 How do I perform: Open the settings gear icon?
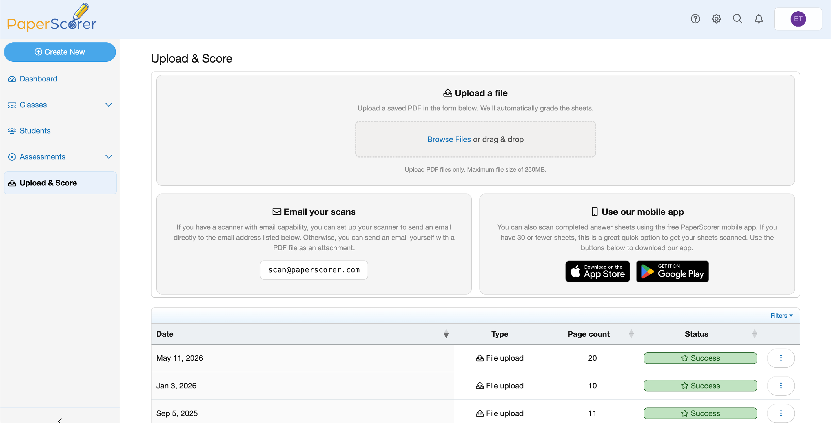pos(716,19)
